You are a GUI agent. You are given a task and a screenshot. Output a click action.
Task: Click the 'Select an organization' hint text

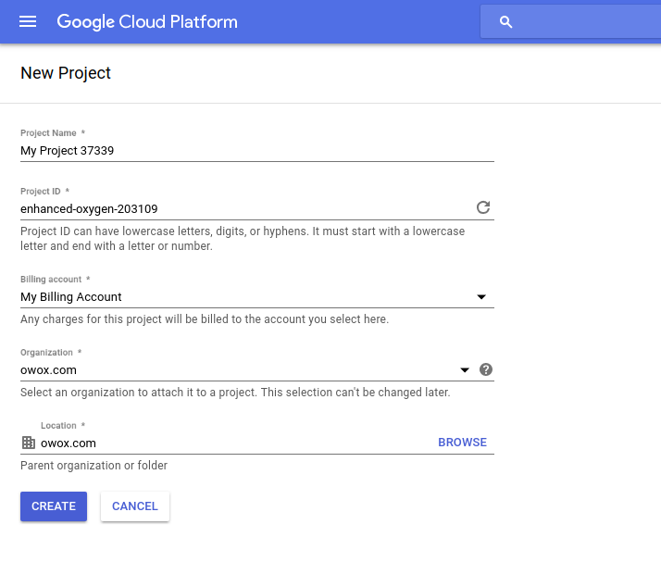[235, 393]
